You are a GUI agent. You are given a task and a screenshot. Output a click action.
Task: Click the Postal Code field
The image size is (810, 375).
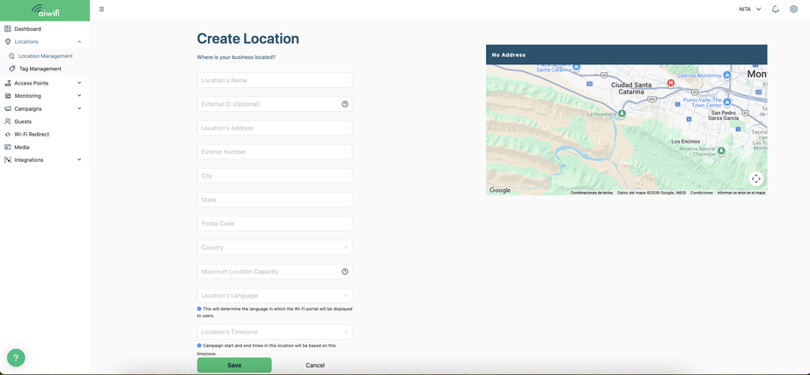pyautogui.click(x=275, y=224)
